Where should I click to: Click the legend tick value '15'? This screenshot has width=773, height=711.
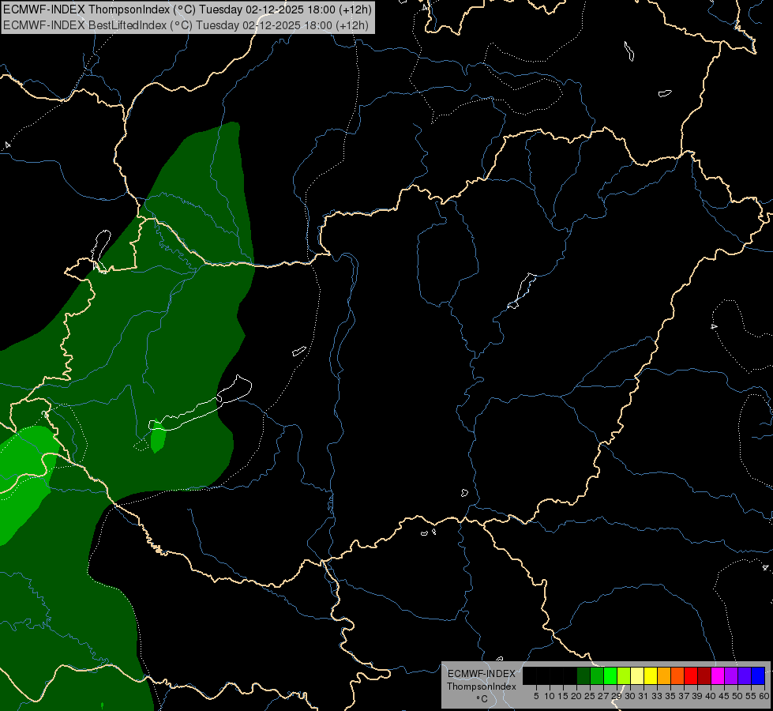pyautogui.click(x=563, y=696)
